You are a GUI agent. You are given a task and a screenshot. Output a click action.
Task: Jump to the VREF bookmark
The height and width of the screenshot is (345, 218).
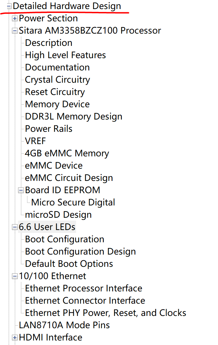click(35, 141)
